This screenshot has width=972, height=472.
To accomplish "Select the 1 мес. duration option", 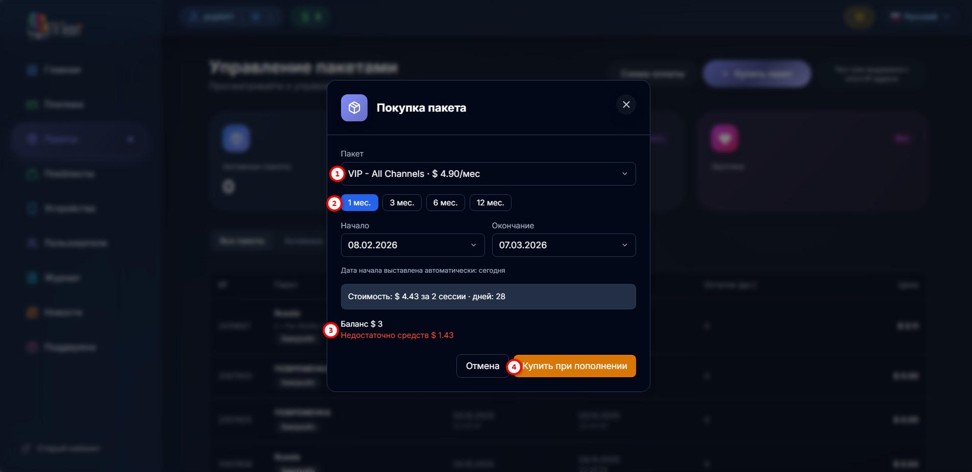I will [x=359, y=203].
